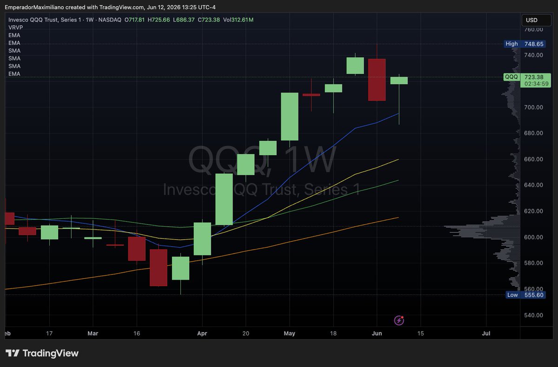The image size is (558, 367).
Task: Click the 580.00 price scale label
Action: point(533,263)
